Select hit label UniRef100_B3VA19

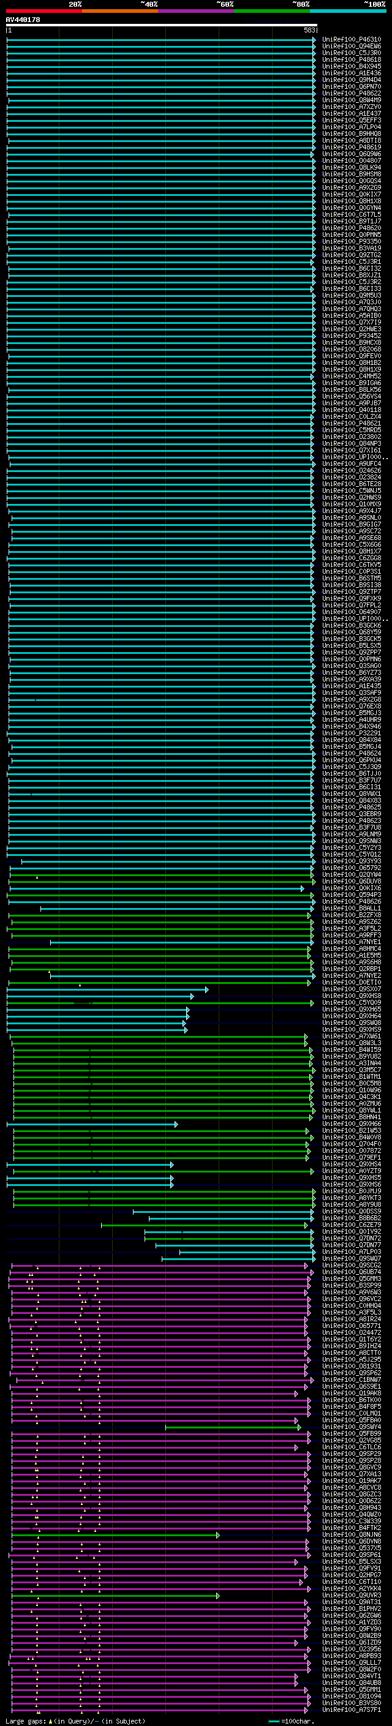coord(352,248)
